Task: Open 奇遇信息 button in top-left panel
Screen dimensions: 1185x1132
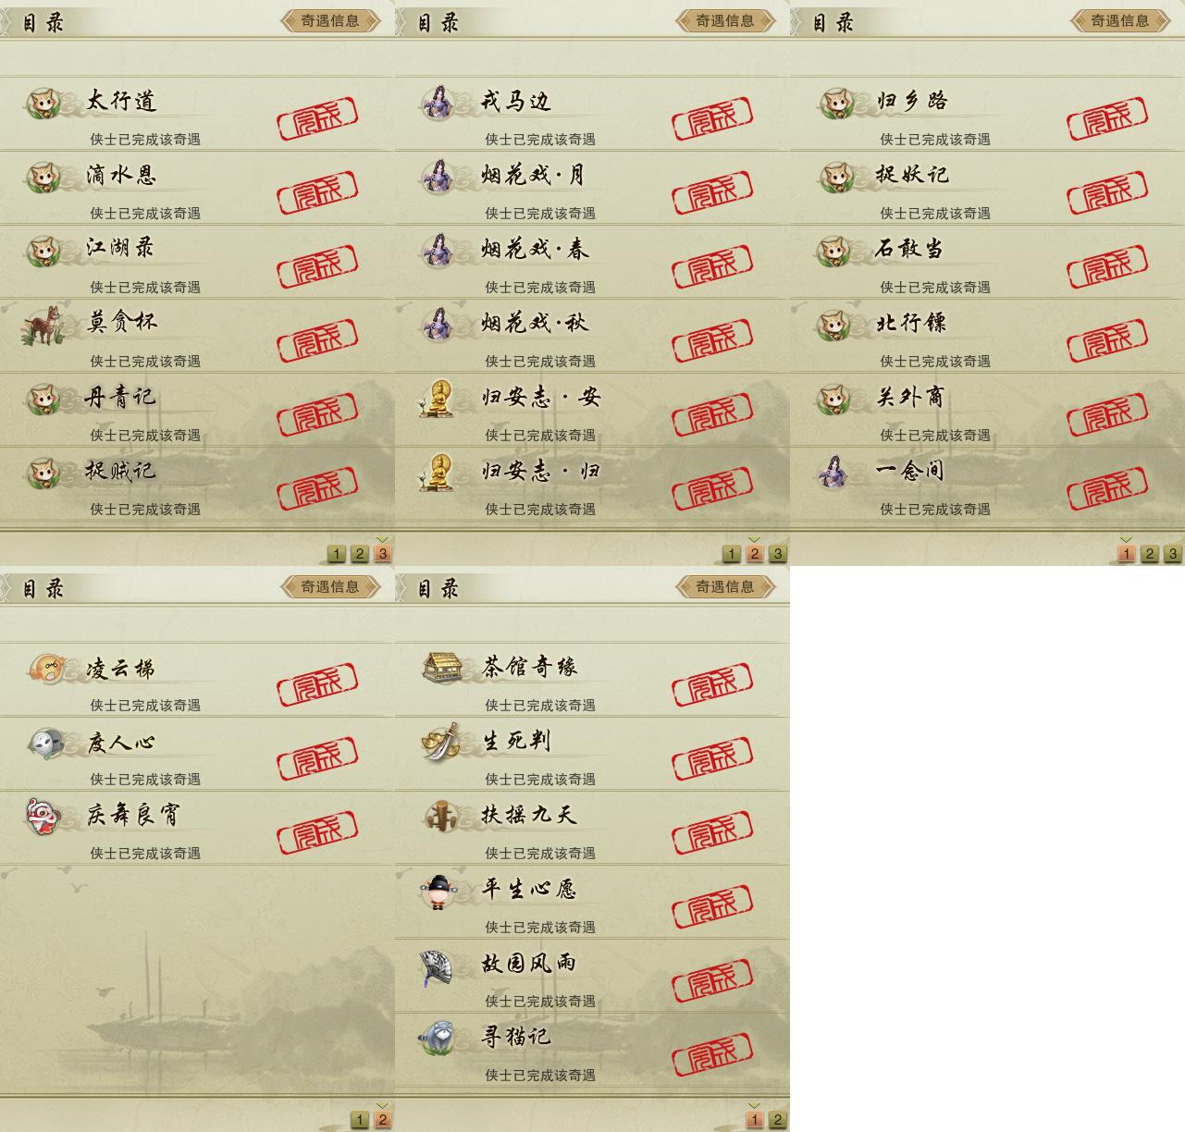Action: point(330,20)
